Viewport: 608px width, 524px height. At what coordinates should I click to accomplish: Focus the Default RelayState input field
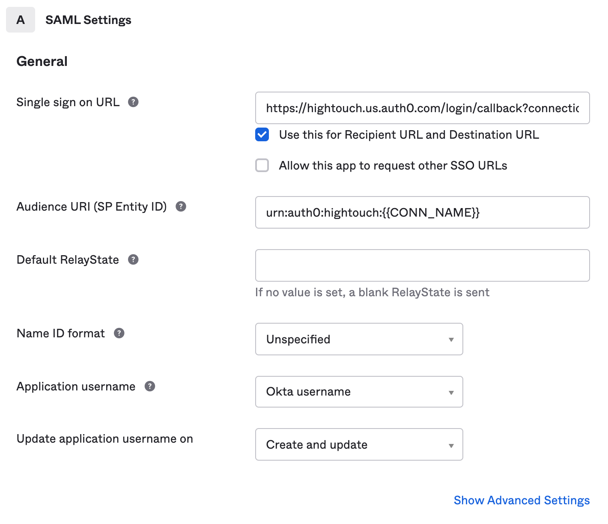pos(423,265)
